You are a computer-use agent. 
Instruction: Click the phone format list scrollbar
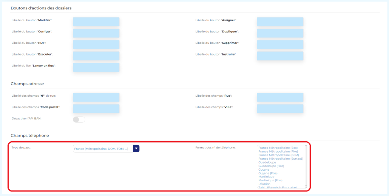pos(306,166)
